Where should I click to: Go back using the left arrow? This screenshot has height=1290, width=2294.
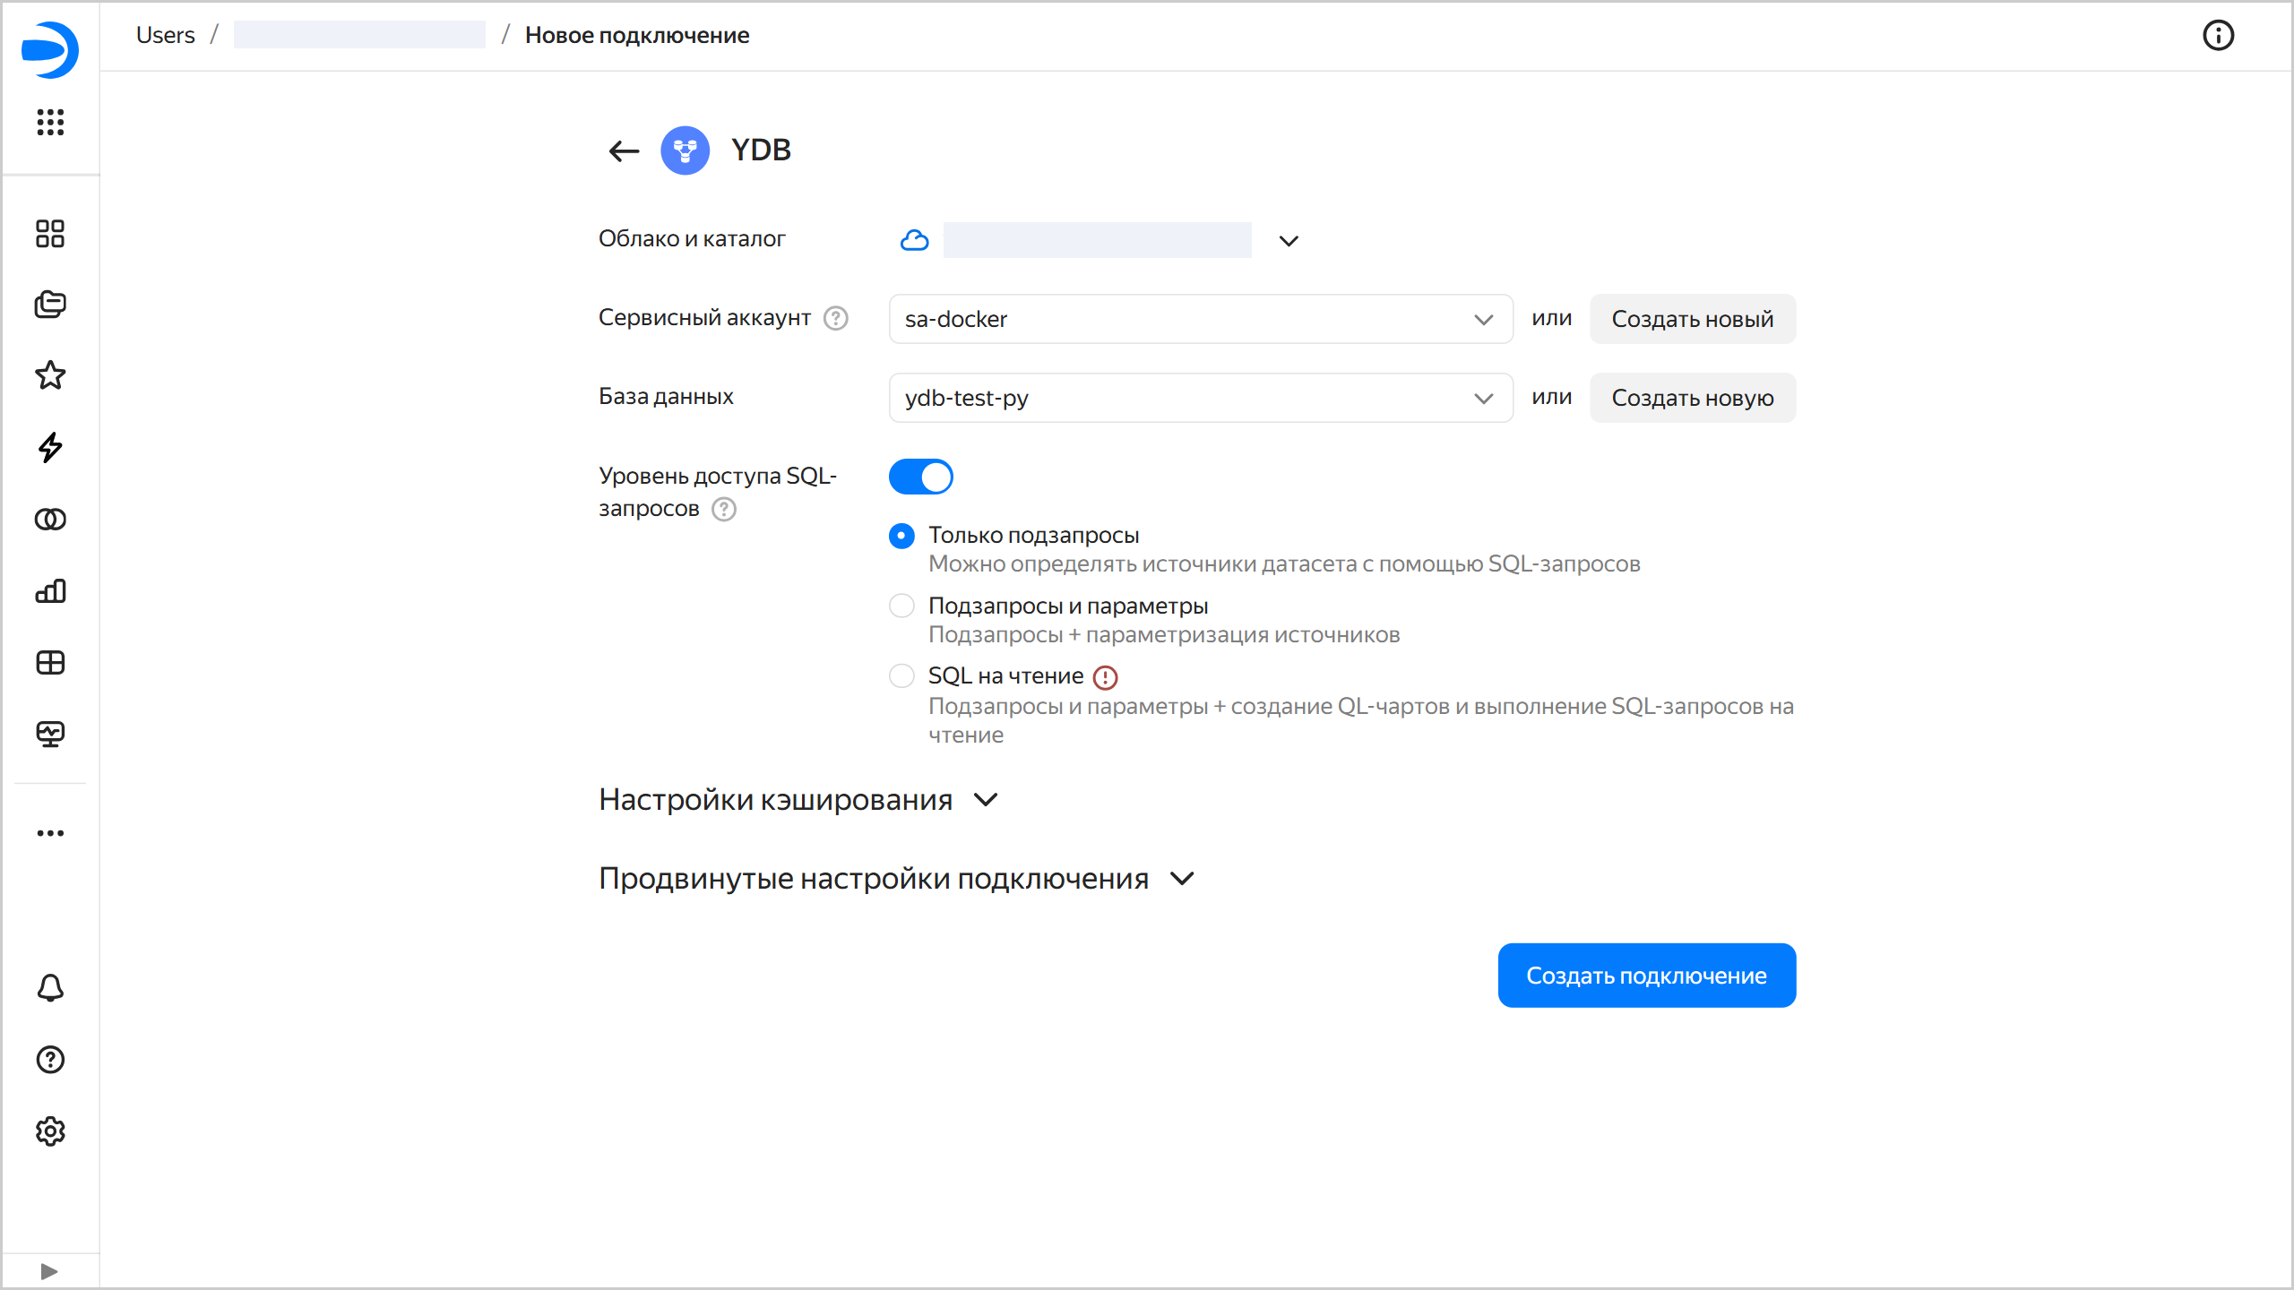point(624,150)
